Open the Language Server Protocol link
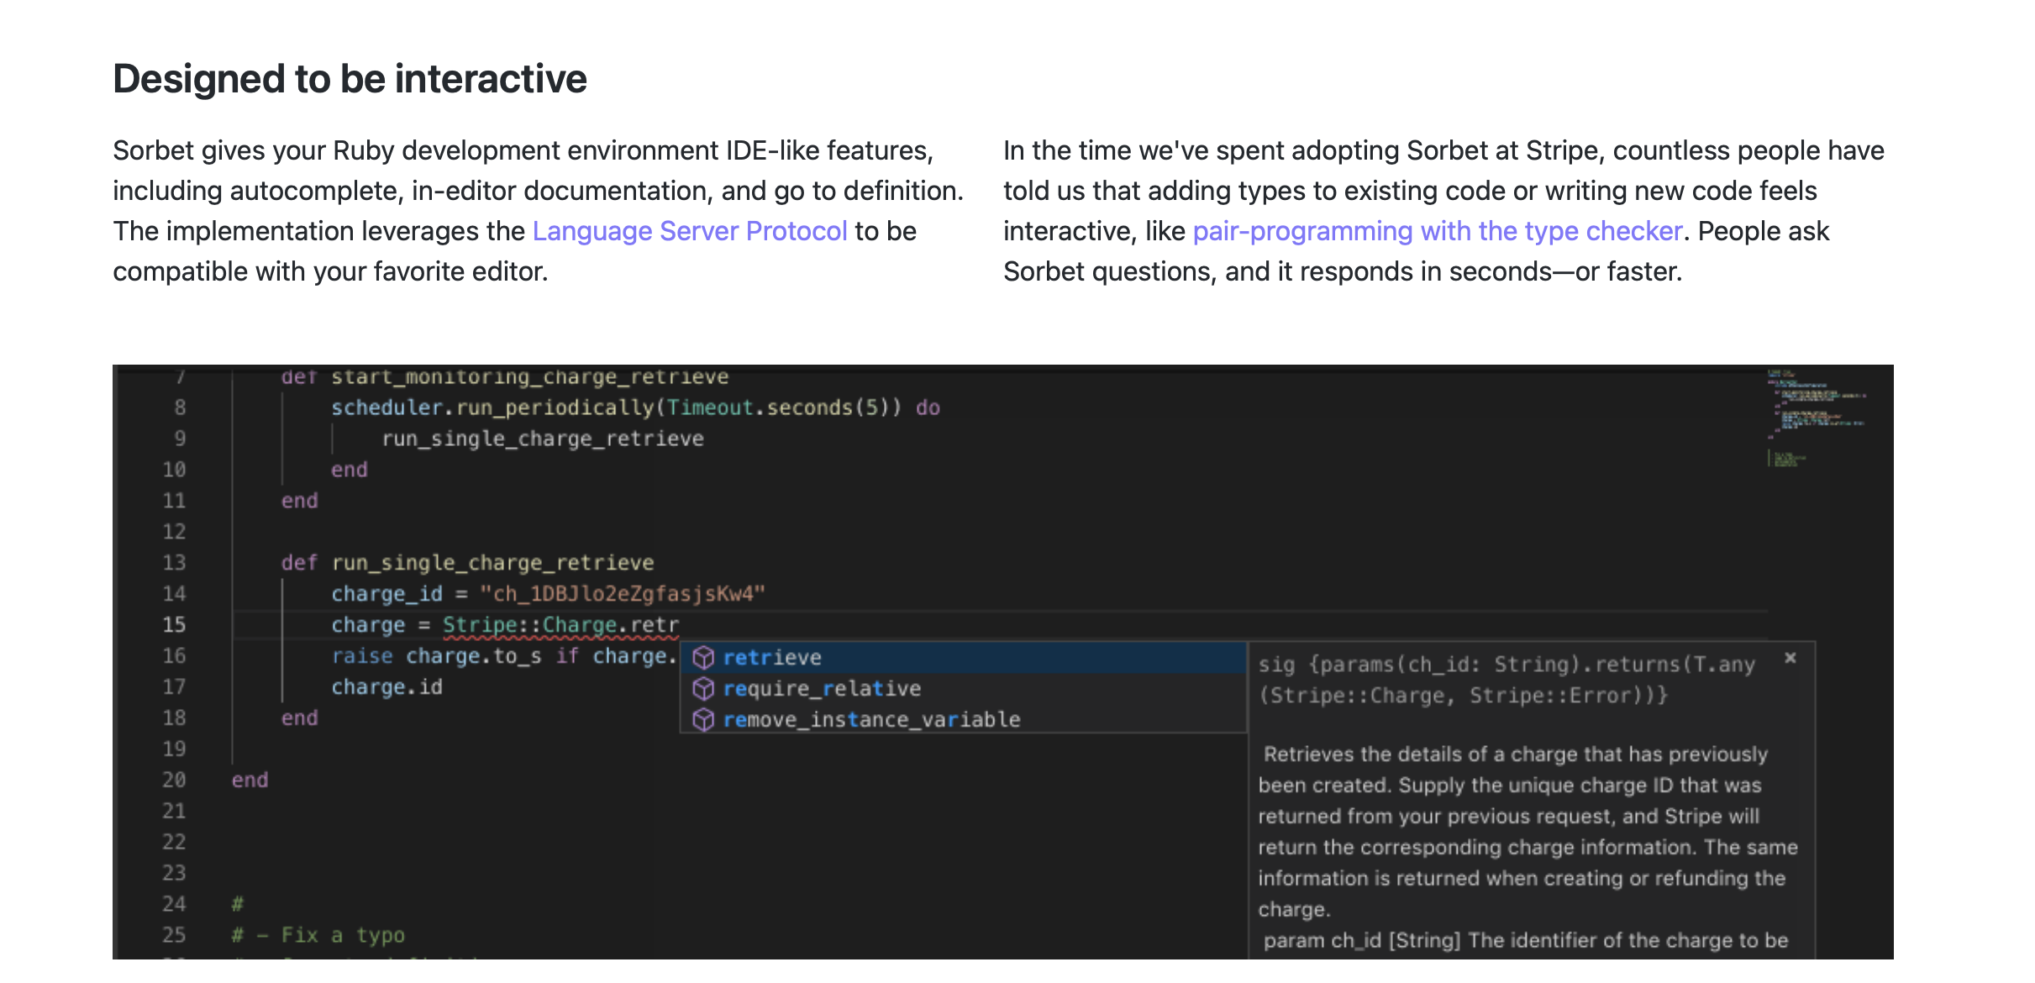Image resolution: width=2035 pixels, height=983 pixels. (690, 230)
